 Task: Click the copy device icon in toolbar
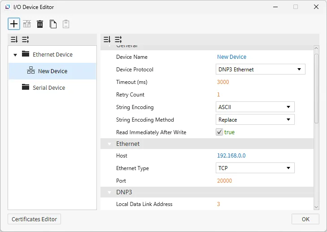tap(53, 24)
